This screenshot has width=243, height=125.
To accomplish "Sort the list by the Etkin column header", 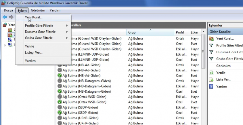I will (x=195, y=32).
